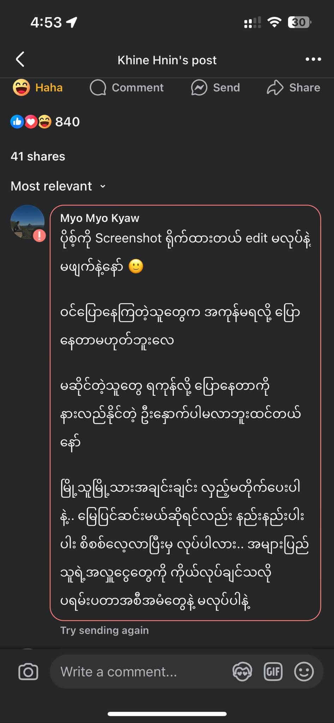Open the three-dot more options menu
The height and width of the screenshot is (723, 334).
[x=313, y=59]
